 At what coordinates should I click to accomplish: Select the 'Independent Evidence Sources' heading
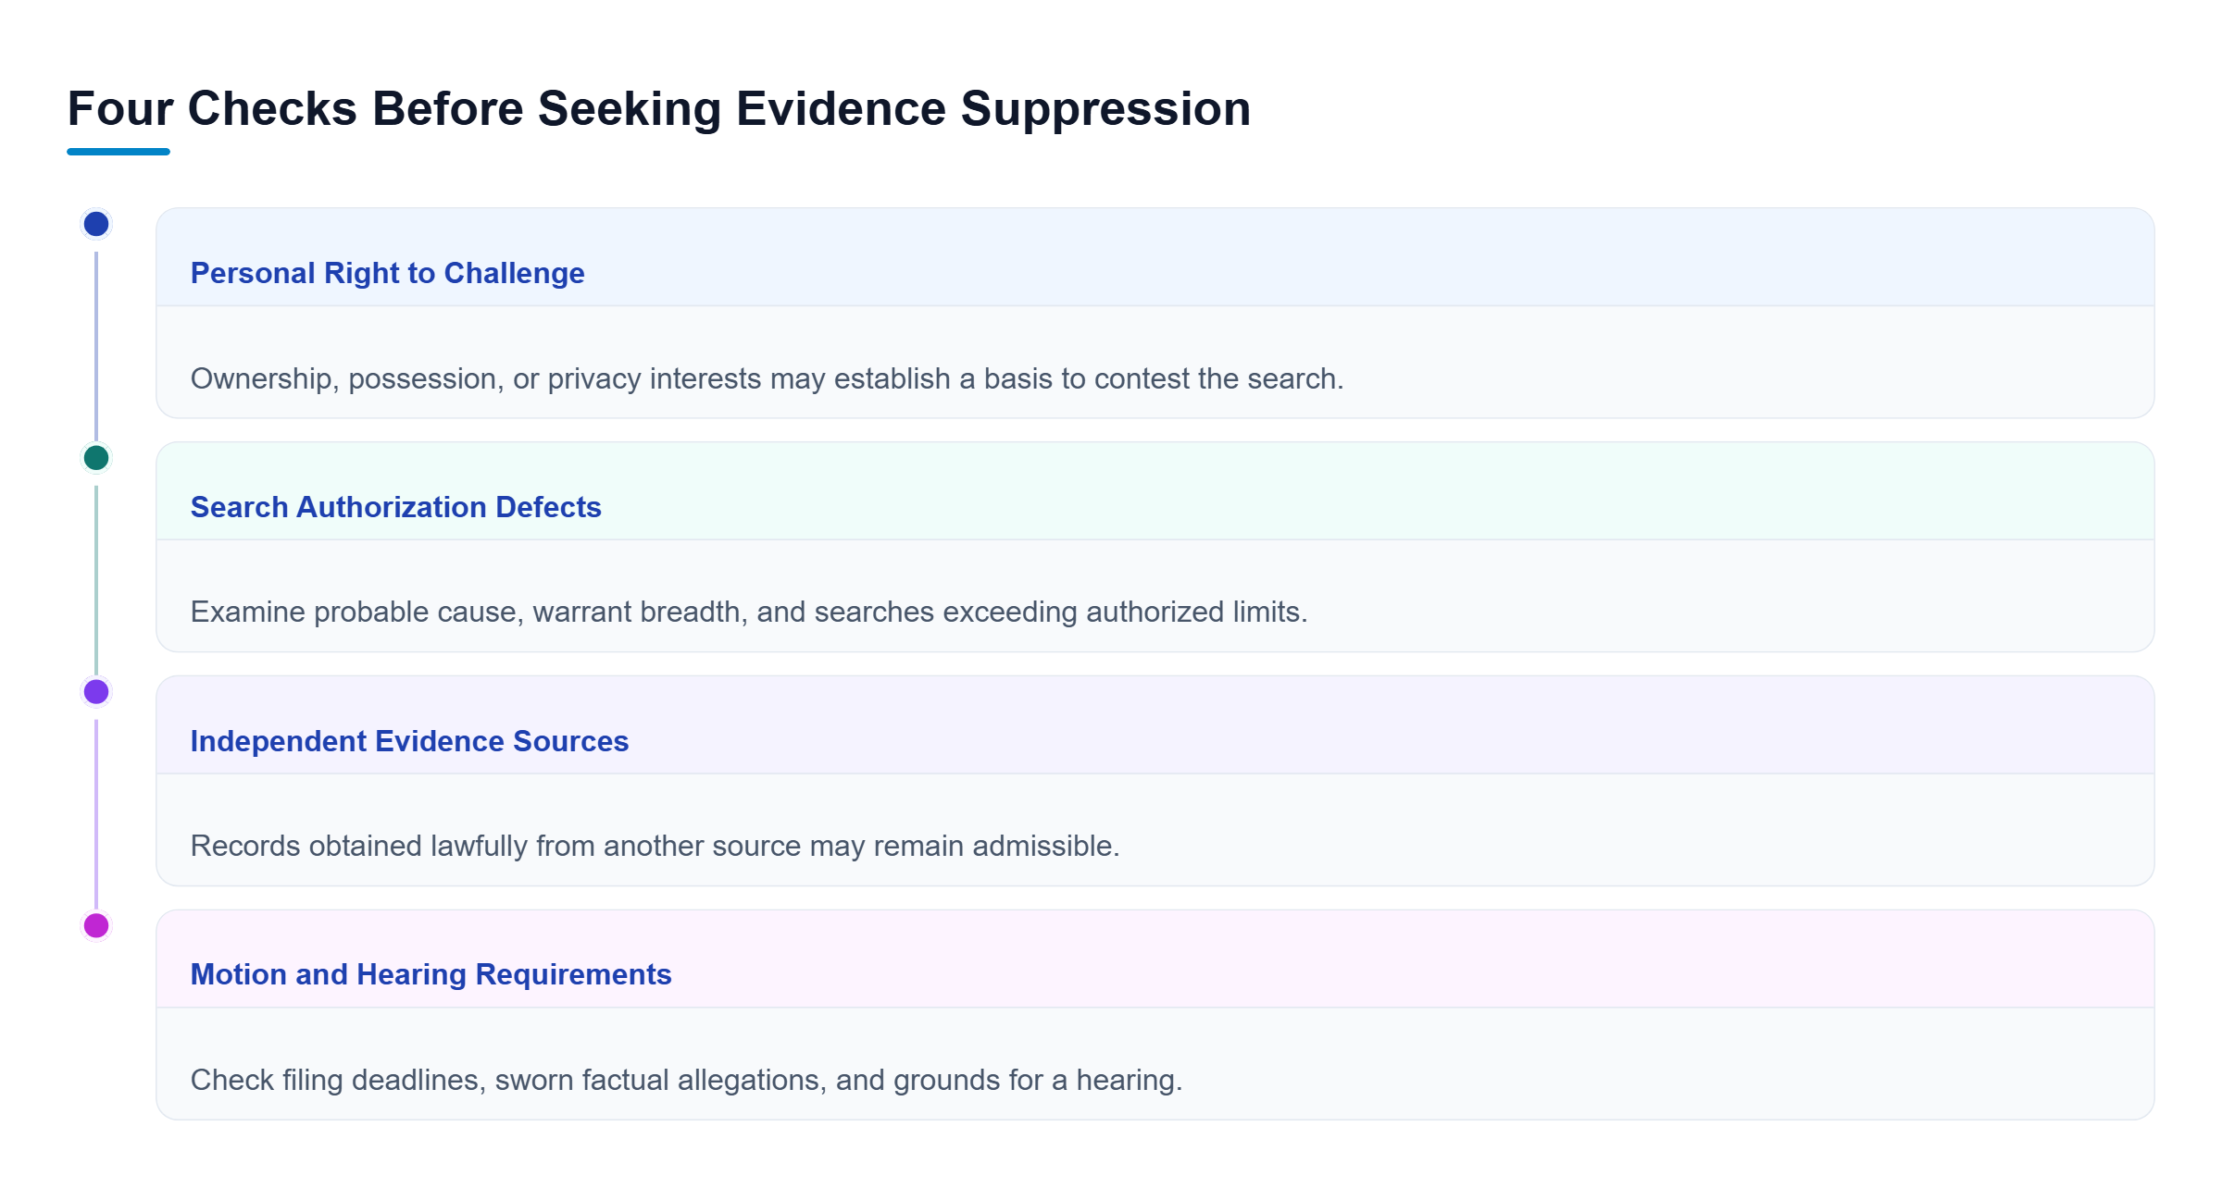pyautogui.click(x=409, y=741)
